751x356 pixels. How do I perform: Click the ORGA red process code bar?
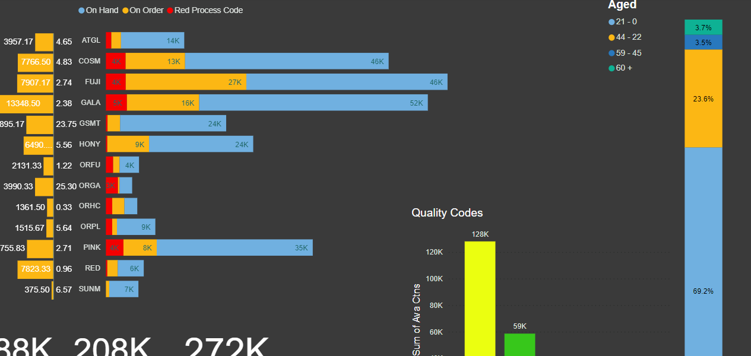click(112, 186)
